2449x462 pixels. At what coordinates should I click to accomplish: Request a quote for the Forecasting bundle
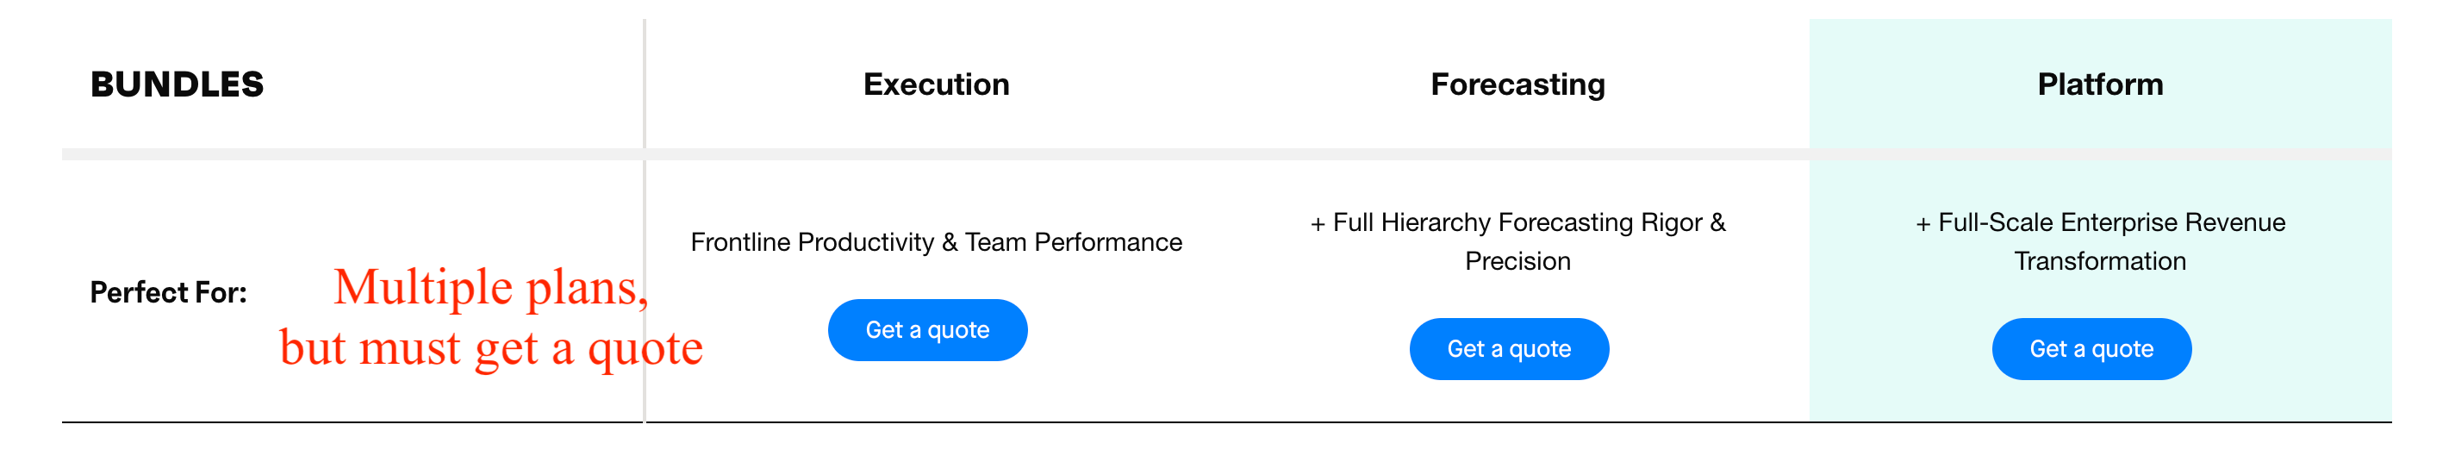click(1509, 349)
